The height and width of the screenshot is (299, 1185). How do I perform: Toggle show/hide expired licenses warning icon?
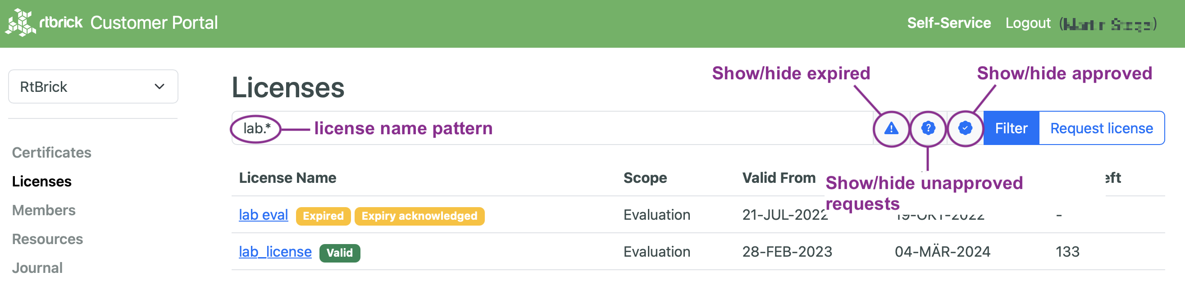click(x=891, y=128)
